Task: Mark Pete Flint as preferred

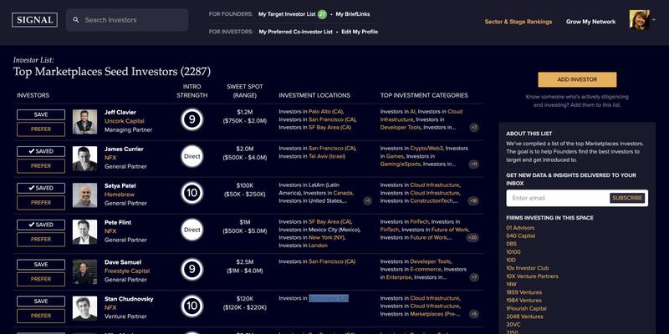Action: (x=41, y=239)
